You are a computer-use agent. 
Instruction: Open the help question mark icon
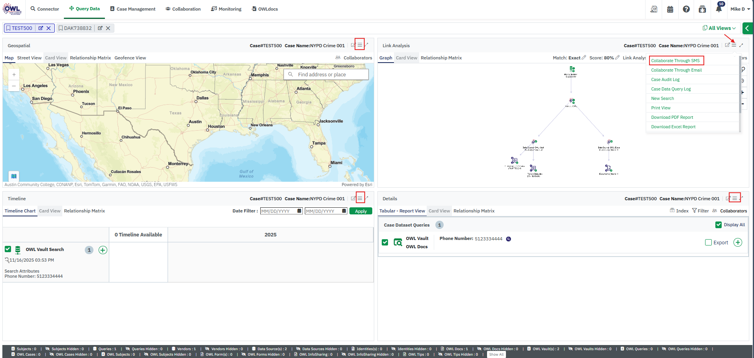[x=686, y=9]
